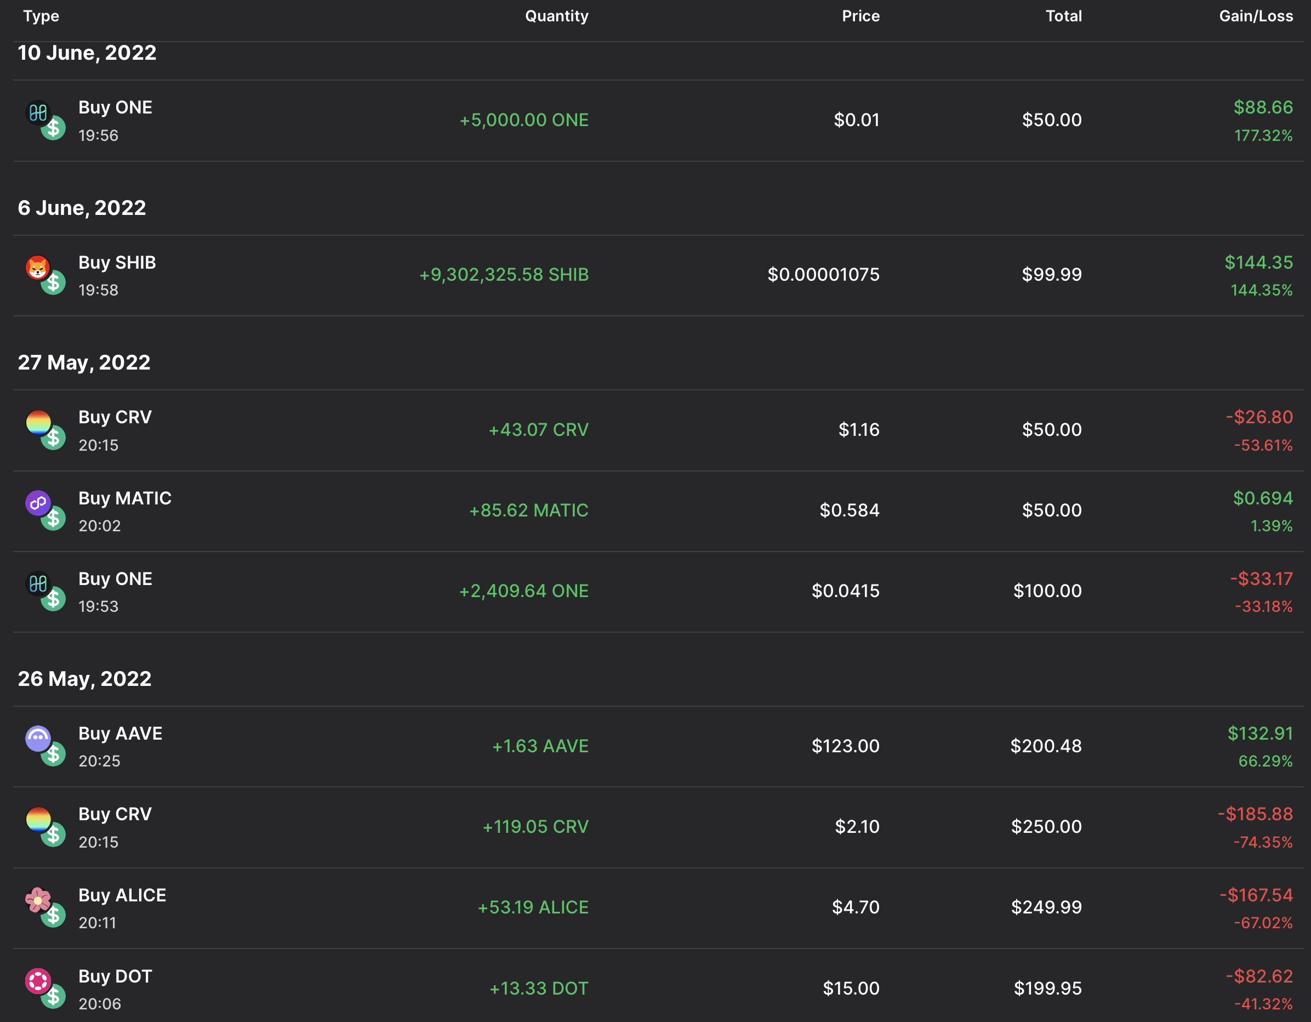This screenshot has height=1022, width=1311.
Task: Sort by the Quantity column header
Action: (x=556, y=16)
